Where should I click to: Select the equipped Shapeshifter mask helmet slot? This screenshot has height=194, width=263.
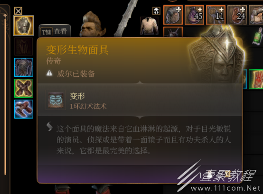(x=23, y=26)
